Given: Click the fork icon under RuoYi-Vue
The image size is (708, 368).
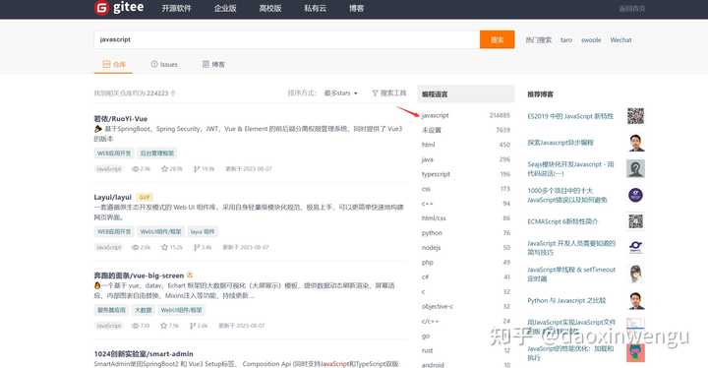Looking at the screenshot, I should (x=197, y=169).
